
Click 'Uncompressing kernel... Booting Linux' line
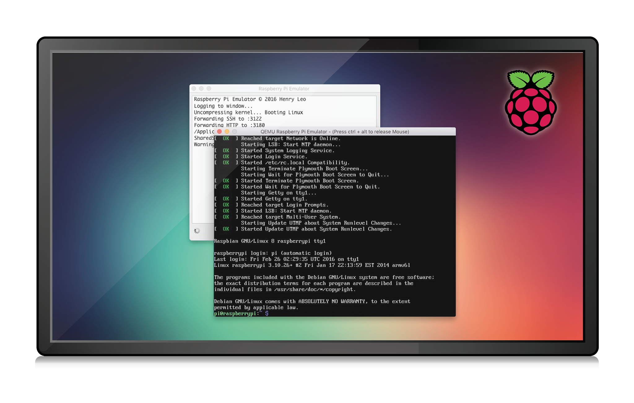coord(248,113)
